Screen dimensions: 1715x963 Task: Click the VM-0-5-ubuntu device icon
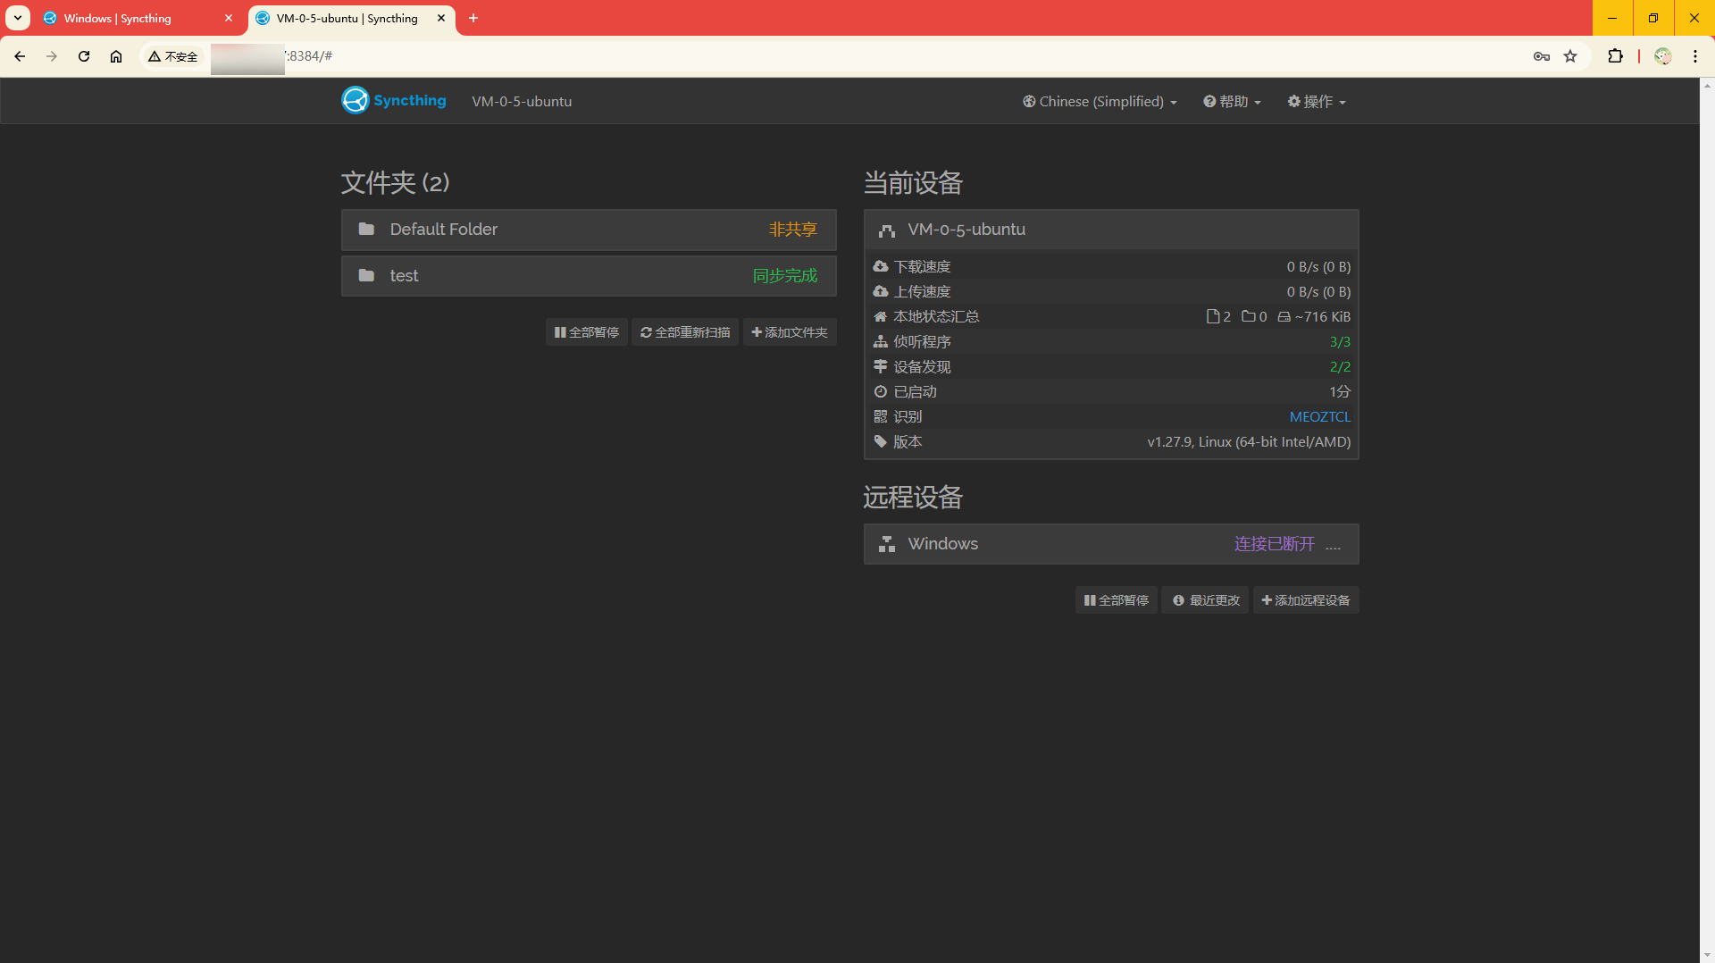(x=887, y=230)
